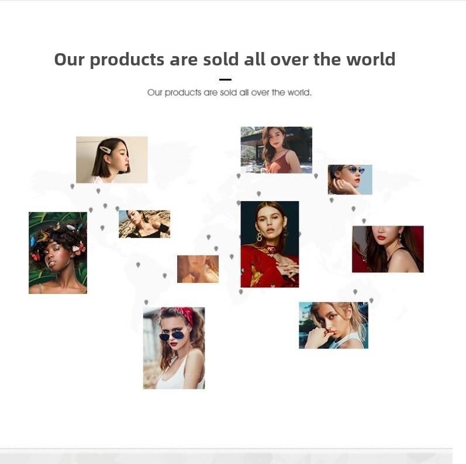Select the map pin above the blonde woman photo's right corner

pyautogui.click(x=371, y=300)
